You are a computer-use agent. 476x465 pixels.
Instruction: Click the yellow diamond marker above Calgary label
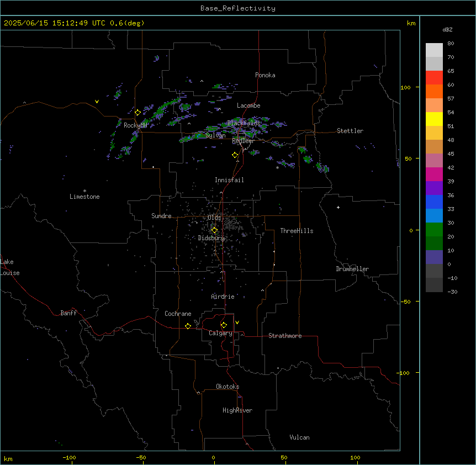pos(224,325)
